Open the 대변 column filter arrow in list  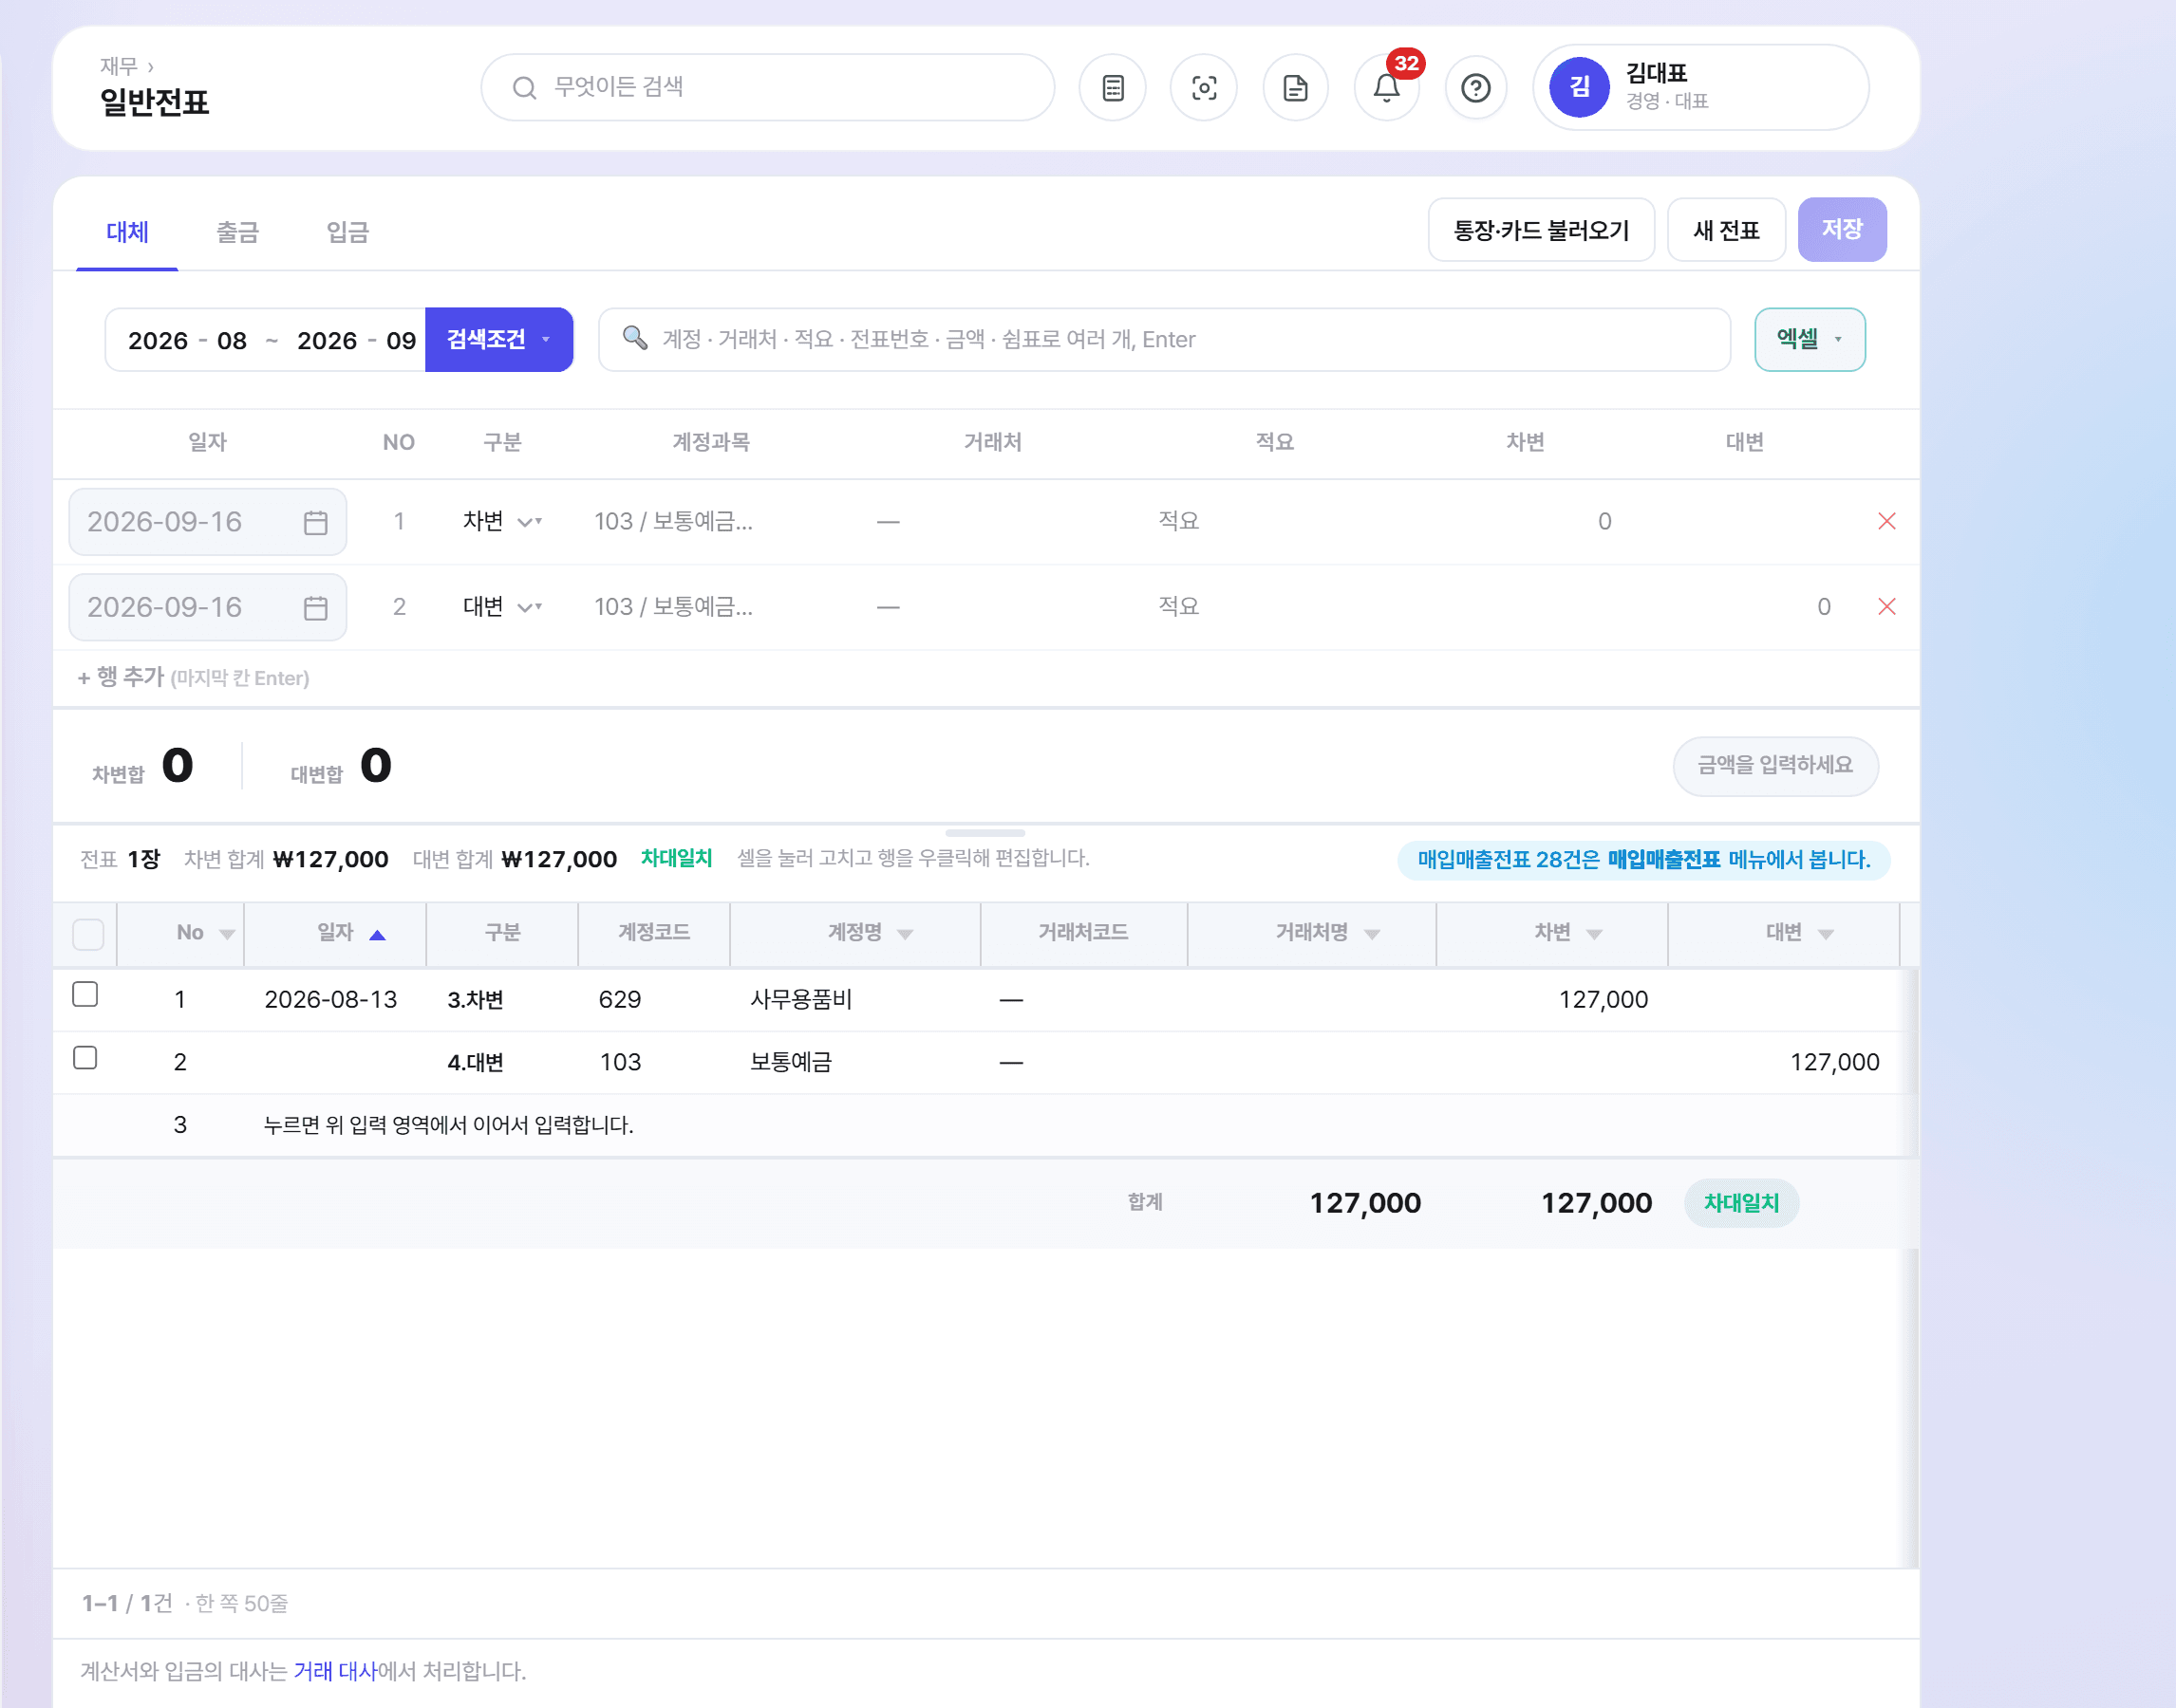(x=1826, y=934)
